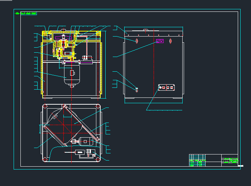Viewport: 251px width, 186px height.
Task: Click the bottom-right mounting hole in plan view
Action: click(98, 159)
